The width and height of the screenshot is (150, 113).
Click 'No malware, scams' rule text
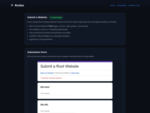coord(49,29)
